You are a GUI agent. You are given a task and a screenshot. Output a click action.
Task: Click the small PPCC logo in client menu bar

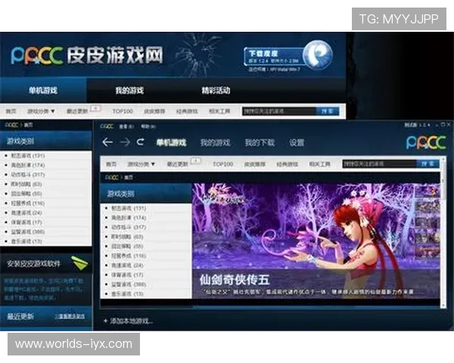coord(107,126)
